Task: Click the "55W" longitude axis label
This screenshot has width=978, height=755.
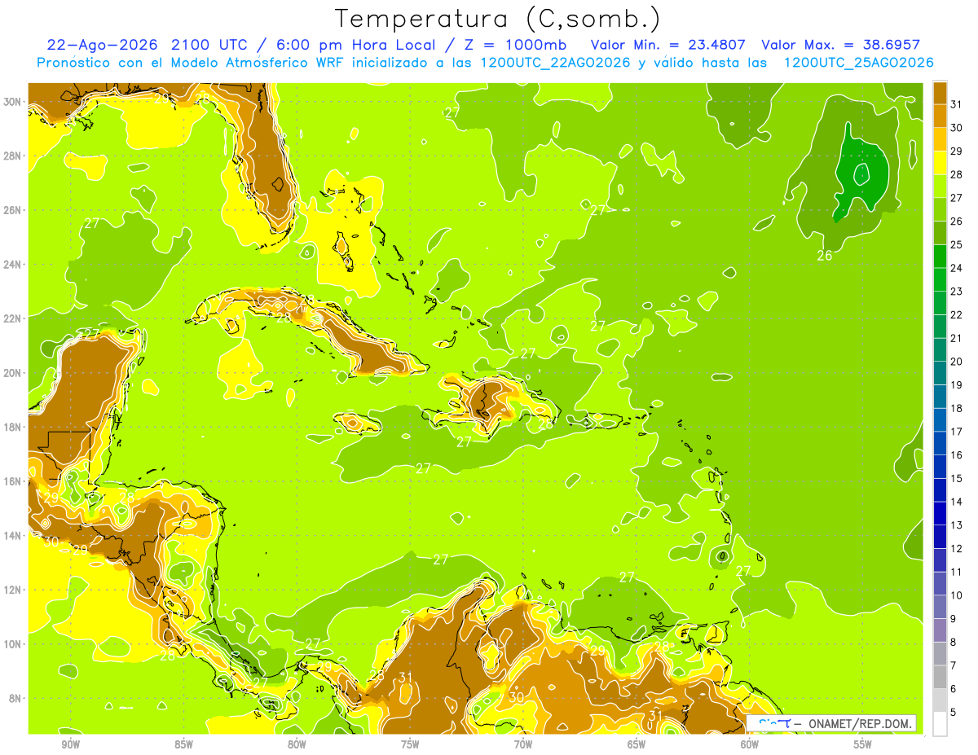Action: click(863, 744)
